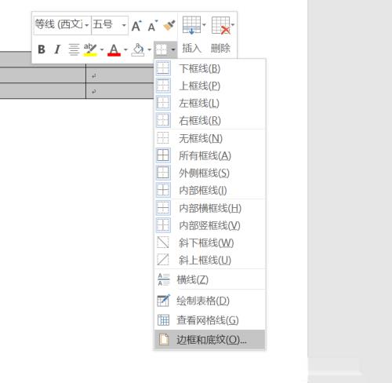This screenshot has height=383, width=392.
Task: Click the 删除 label button
Action: pos(220,48)
